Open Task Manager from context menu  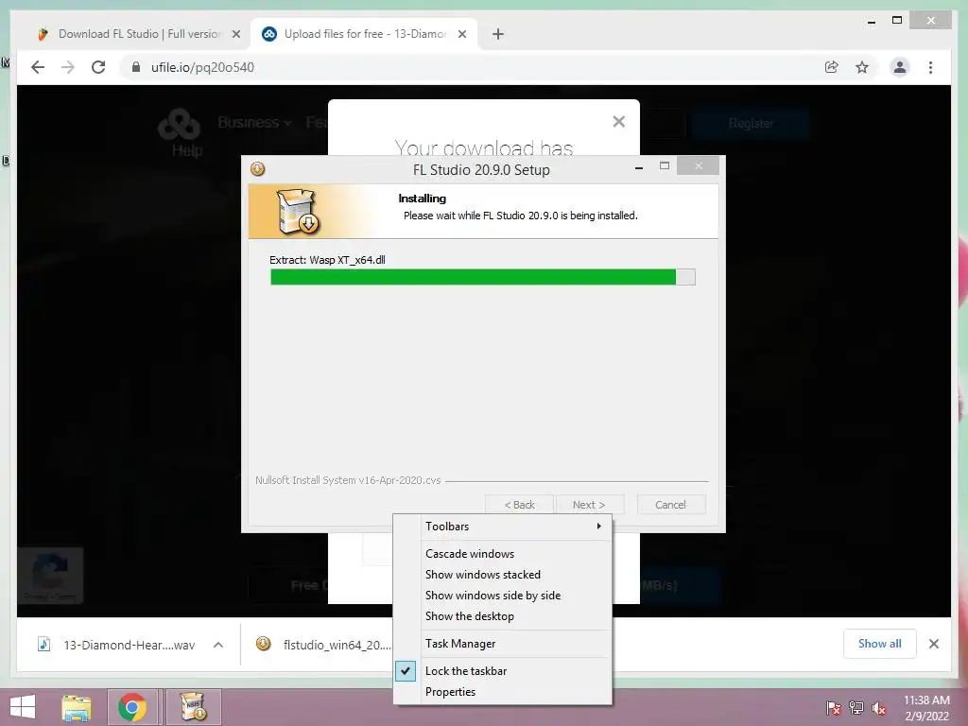coord(503,643)
